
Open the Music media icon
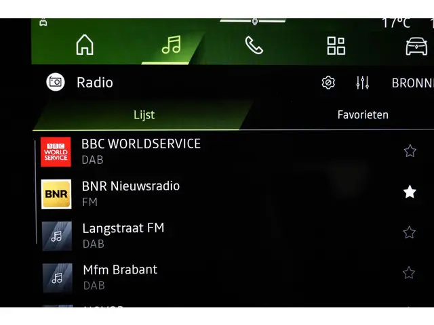172,45
